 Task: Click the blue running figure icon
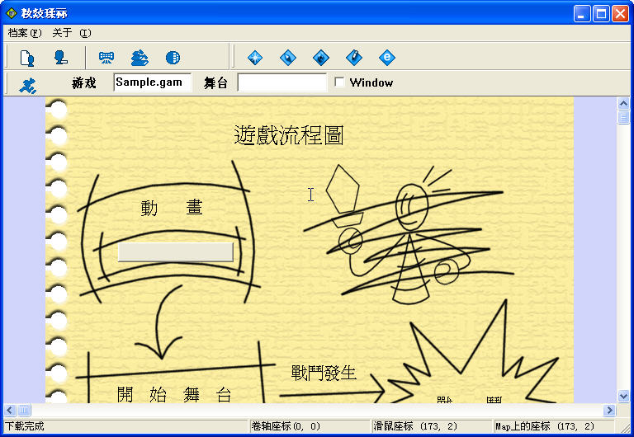(x=27, y=85)
